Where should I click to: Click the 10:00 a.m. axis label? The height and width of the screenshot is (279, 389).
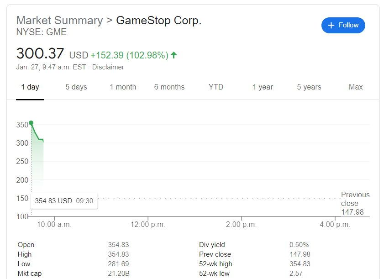coord(54,225)
